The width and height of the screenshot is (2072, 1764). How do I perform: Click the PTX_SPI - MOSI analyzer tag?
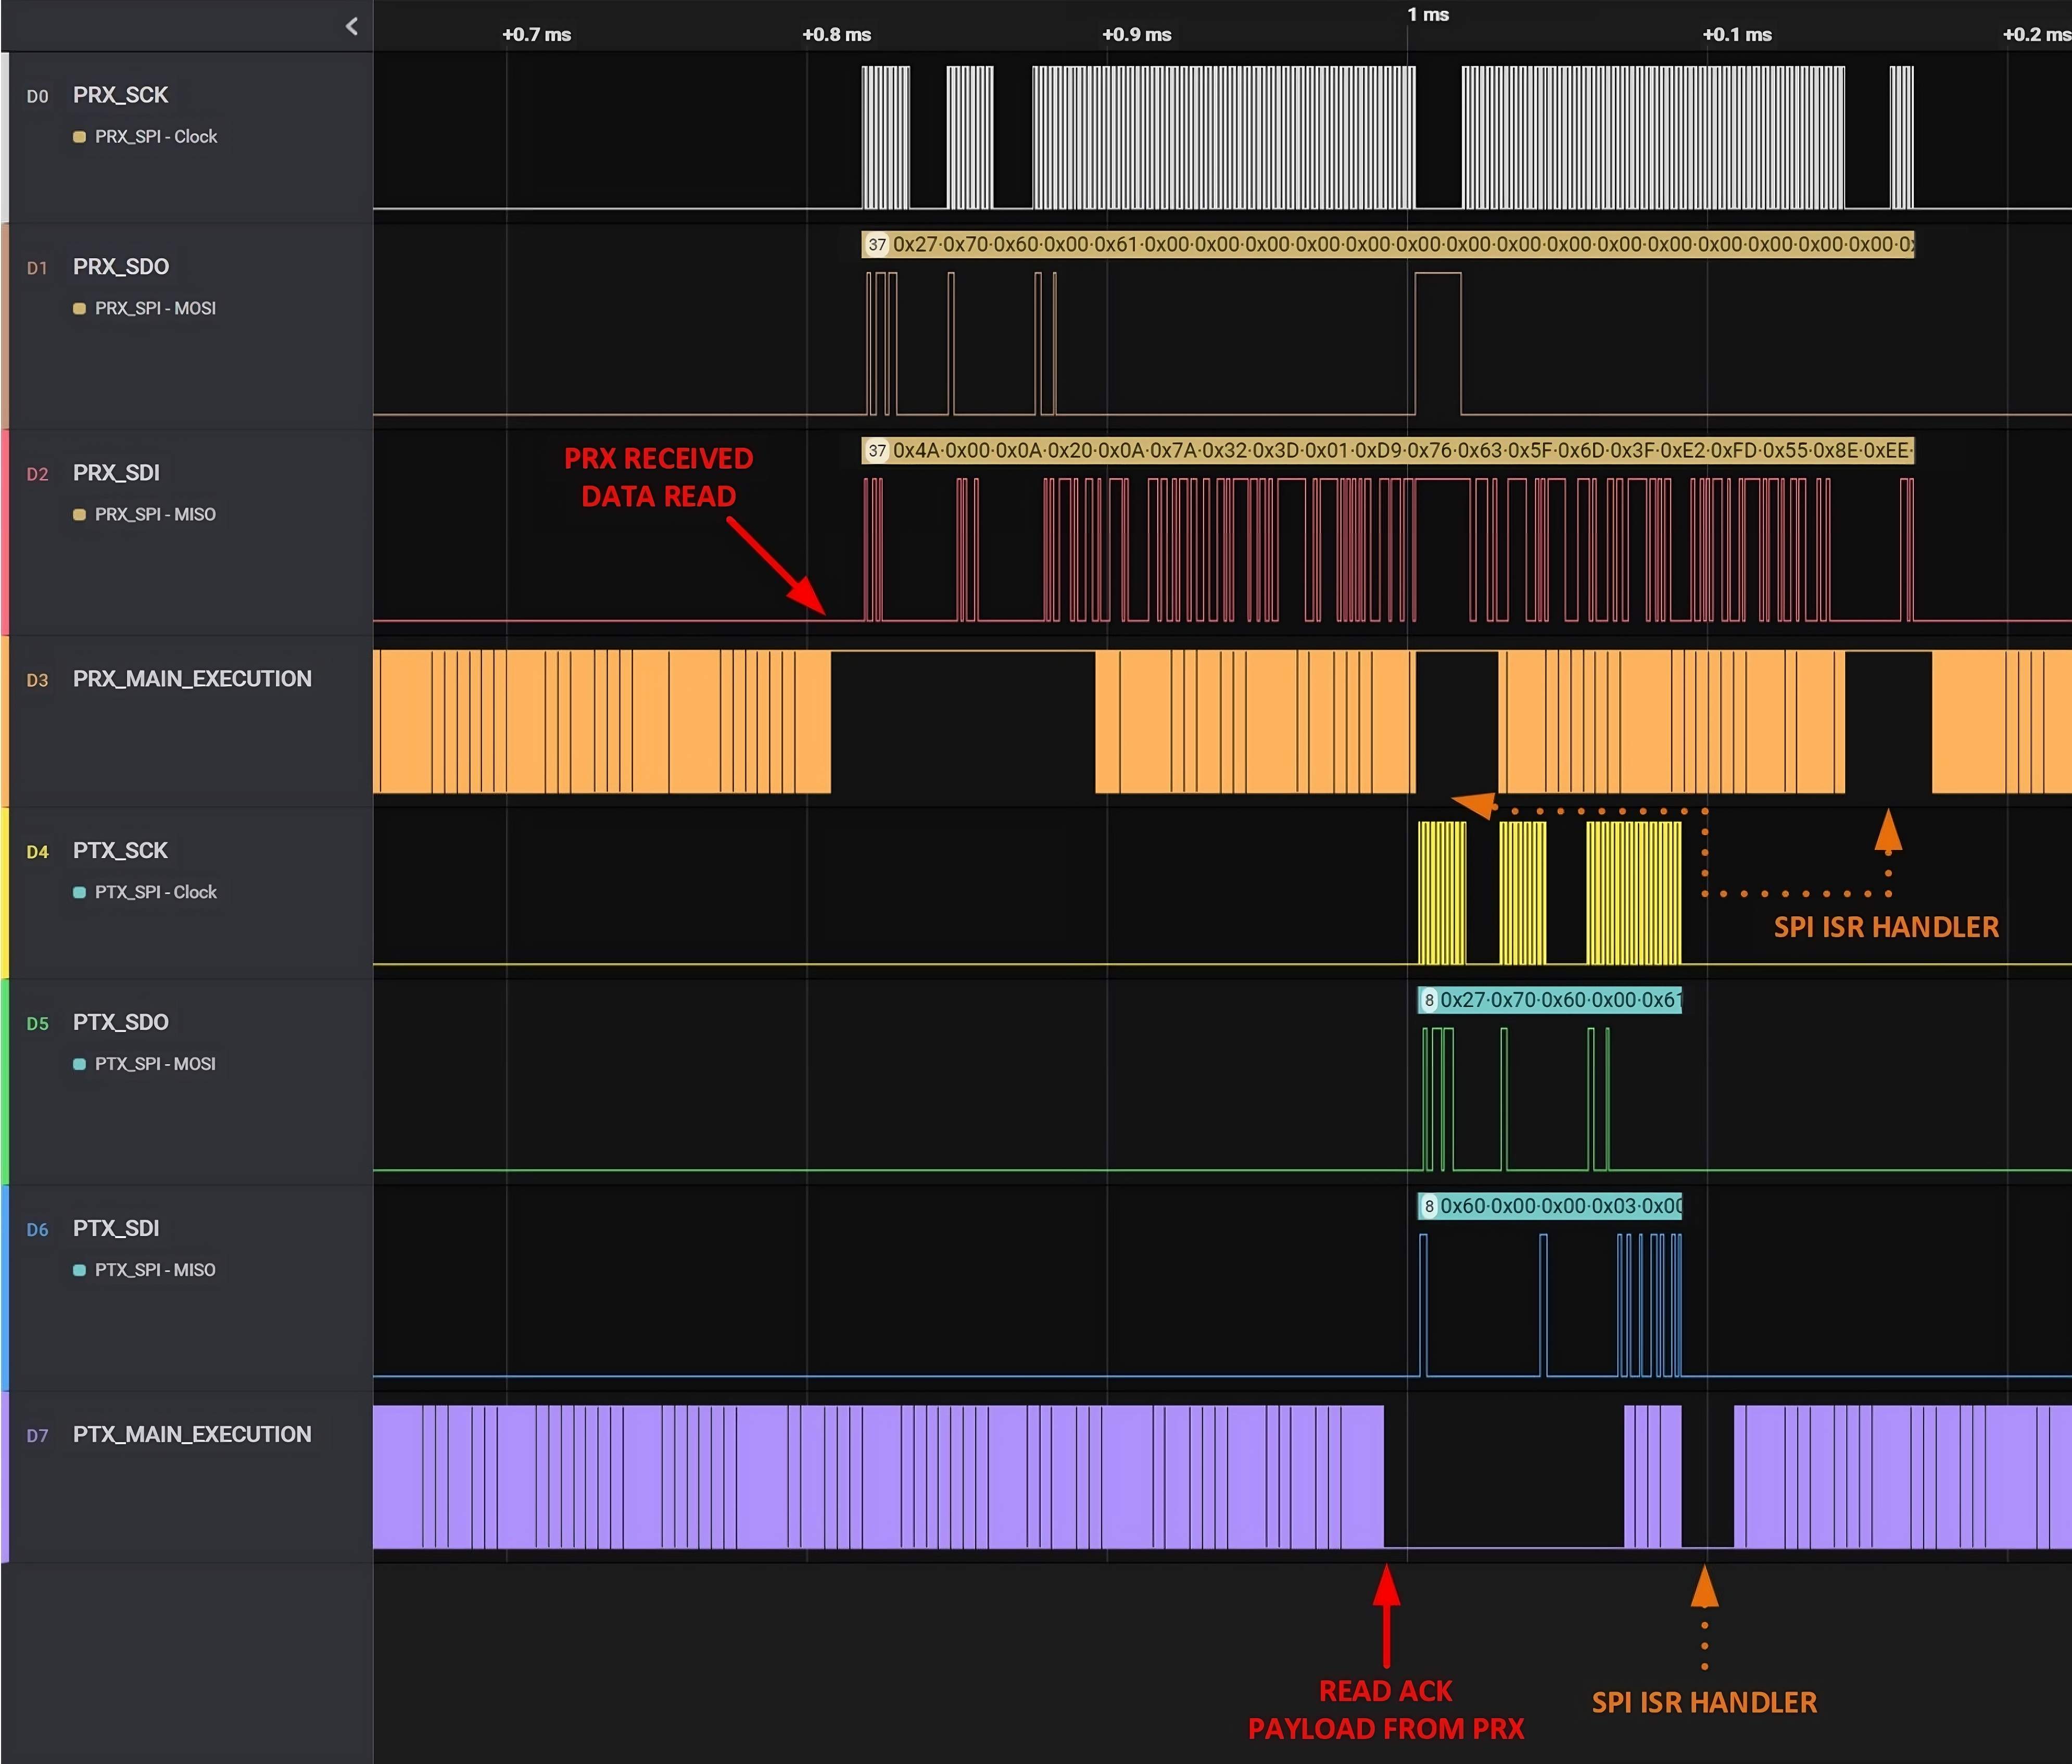(x=145, y=1065)
